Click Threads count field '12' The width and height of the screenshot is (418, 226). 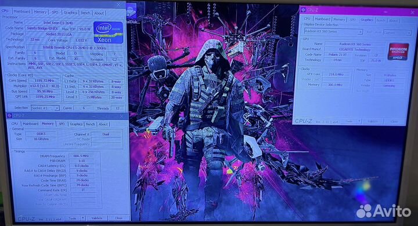click(117, 108)
